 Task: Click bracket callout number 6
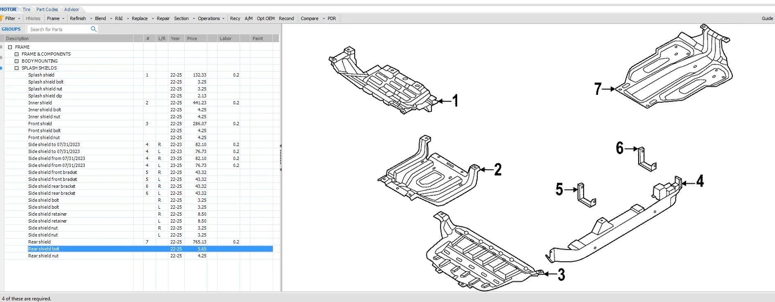pyautogui.click(x=620, y=148)
